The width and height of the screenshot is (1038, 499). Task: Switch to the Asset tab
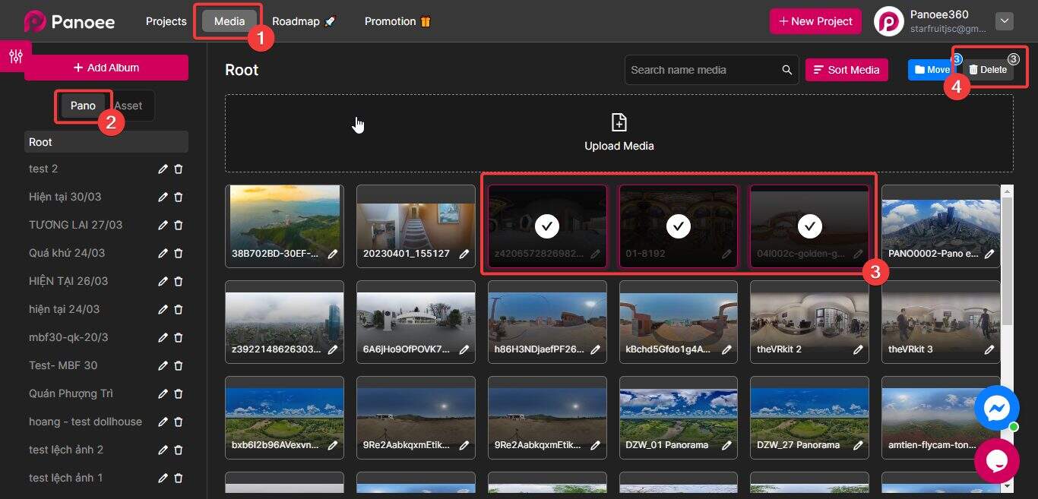coord(128,106)
